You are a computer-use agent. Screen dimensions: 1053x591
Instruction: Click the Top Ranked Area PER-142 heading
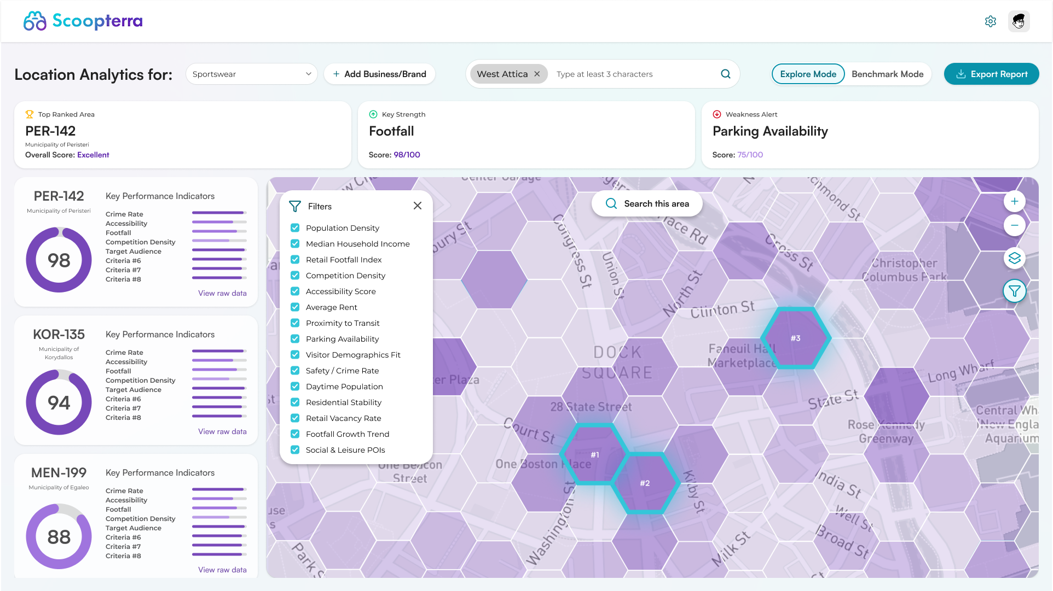click(50, 131)
